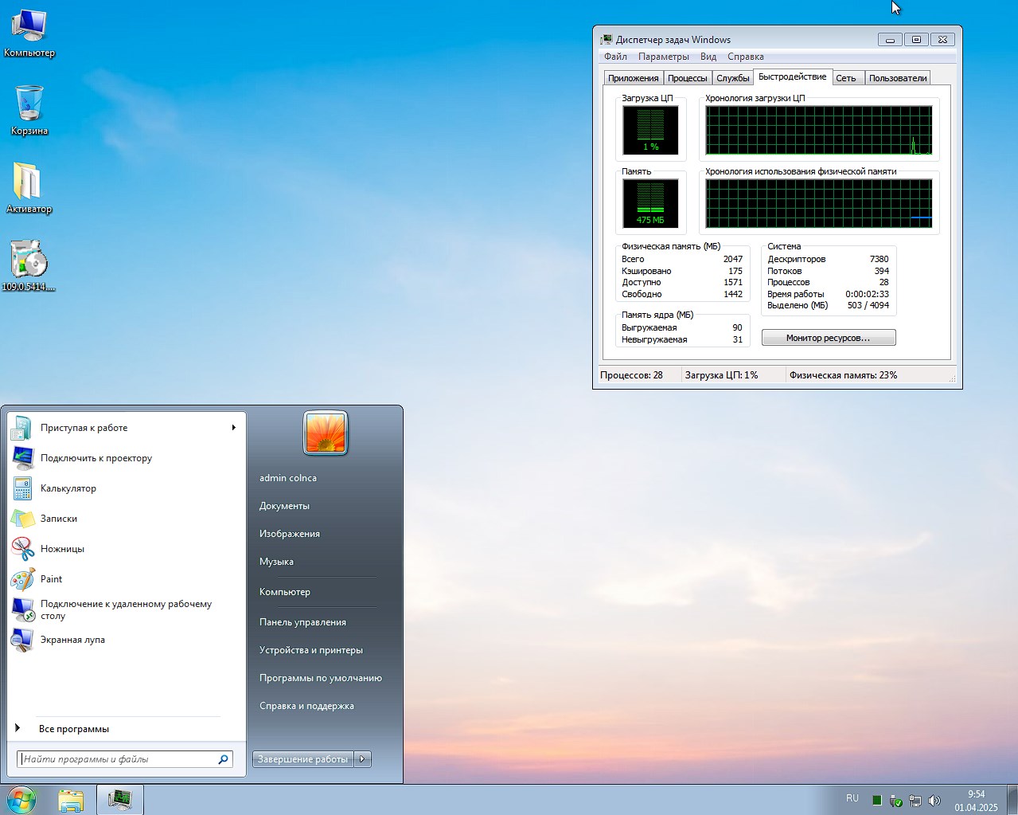This screenshot has height=815, width=1018.
Task: Open Sticky Notes (Записки)
Action: point(58,519)
